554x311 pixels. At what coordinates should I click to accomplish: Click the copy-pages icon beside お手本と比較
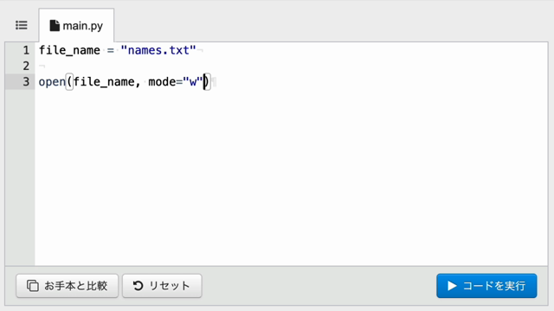tap(33, 286)
